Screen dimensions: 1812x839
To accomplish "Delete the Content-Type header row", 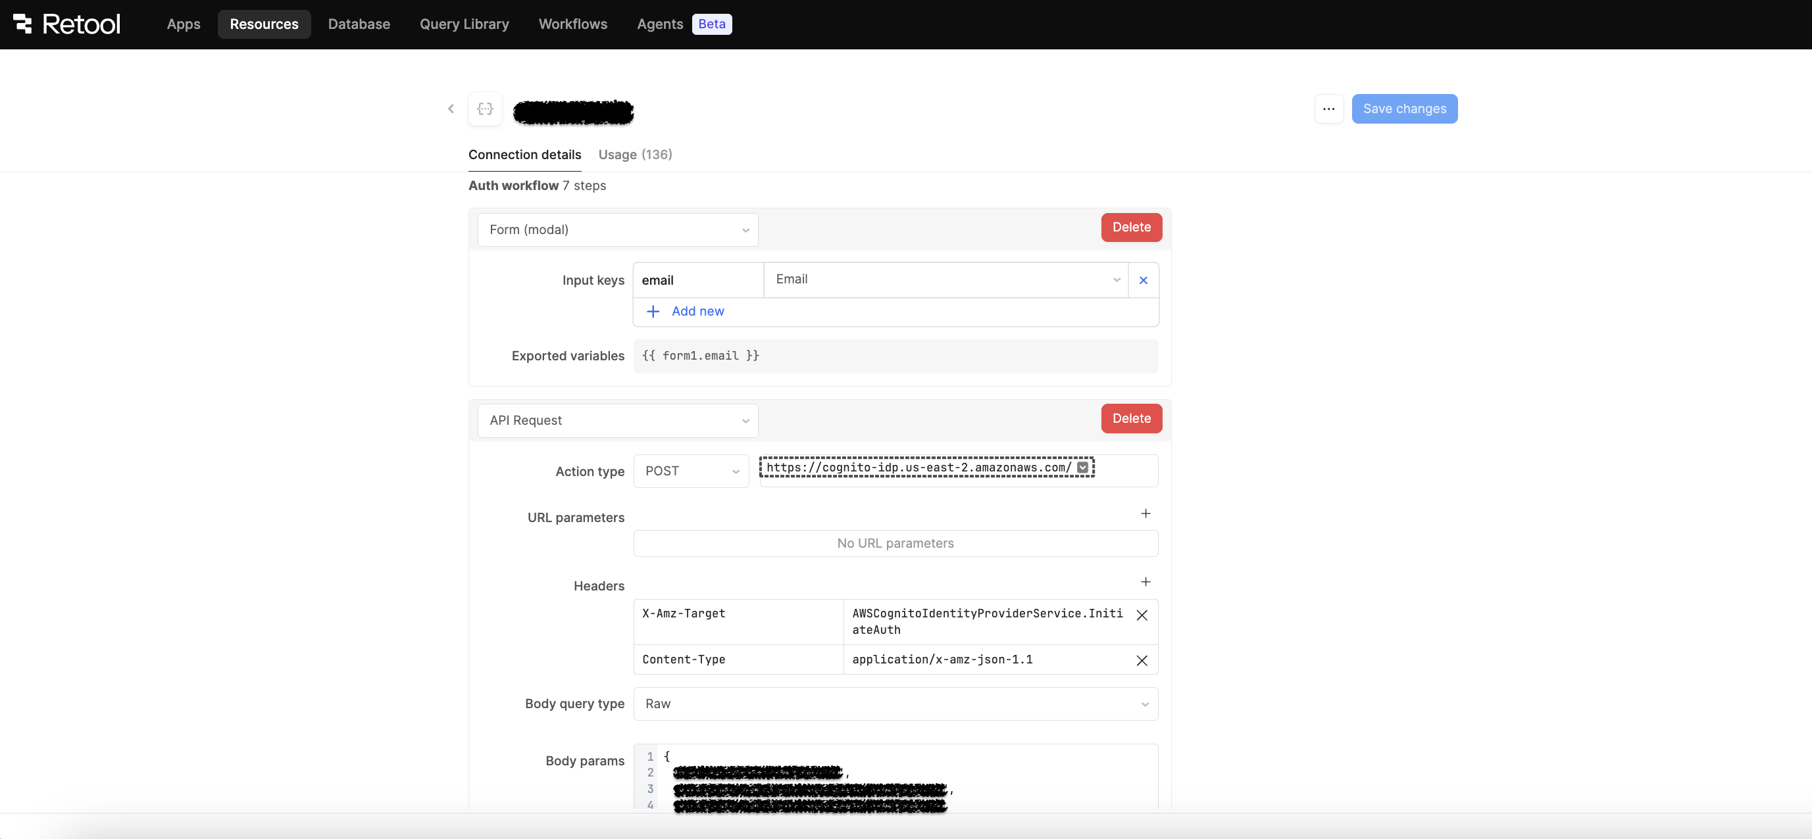I will [x=1142, y=661].
